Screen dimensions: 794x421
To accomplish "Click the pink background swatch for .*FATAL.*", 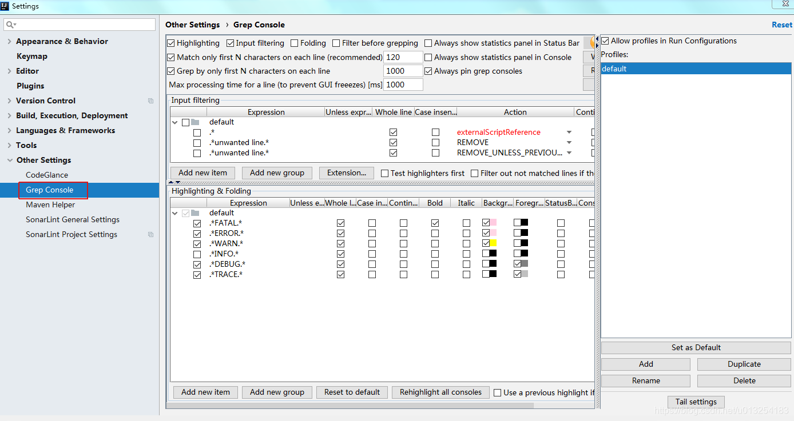I will [x=493, y=223].
